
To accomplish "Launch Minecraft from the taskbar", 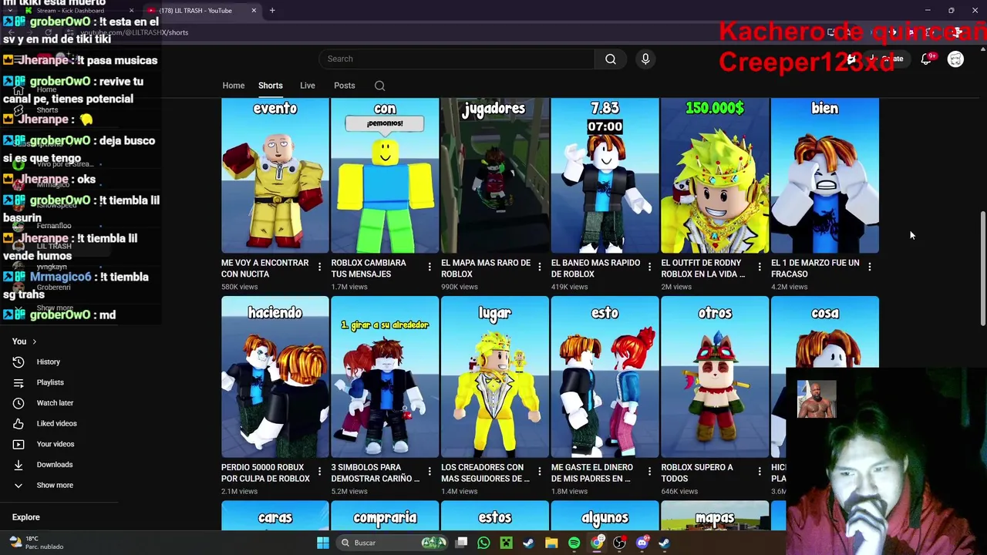I will pos(506,543).
